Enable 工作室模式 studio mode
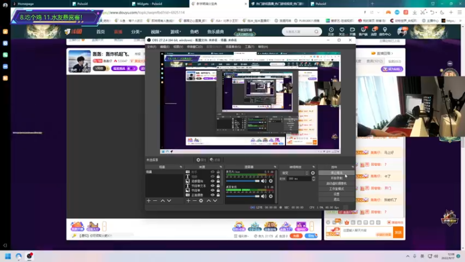 pos(337,189)
